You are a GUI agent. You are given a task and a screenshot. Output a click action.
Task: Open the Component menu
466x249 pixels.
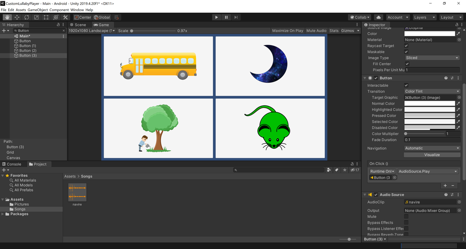tap(59, 10)
